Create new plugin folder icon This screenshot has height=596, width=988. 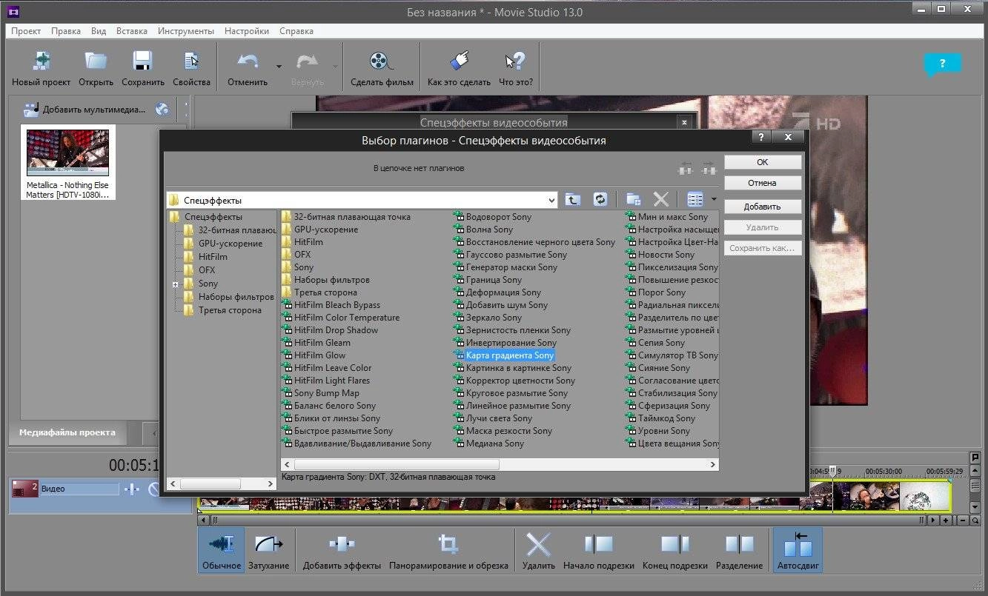pyautogui.click(x=633, y=199)
